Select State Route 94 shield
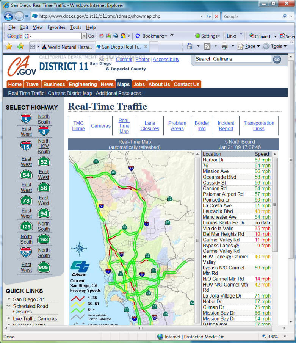Image resolution: width=296 pixels, height=343 pixels. (44, 213)
